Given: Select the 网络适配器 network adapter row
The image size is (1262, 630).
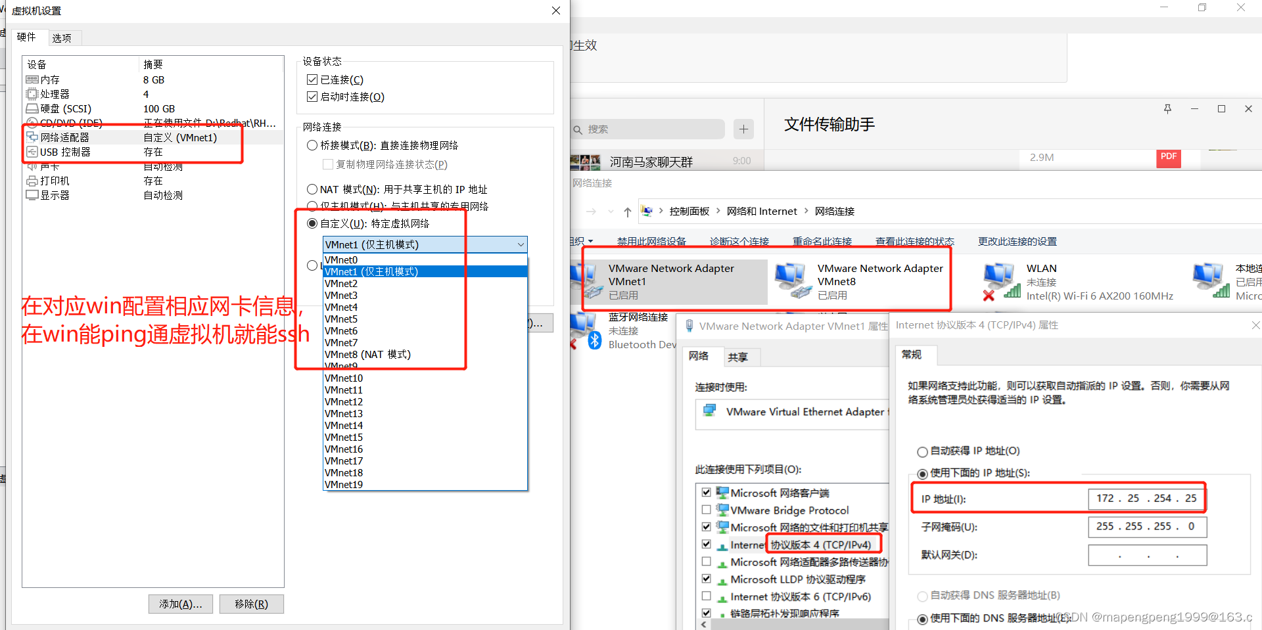Looking at the screenshot, I should (x=153, y=137).
